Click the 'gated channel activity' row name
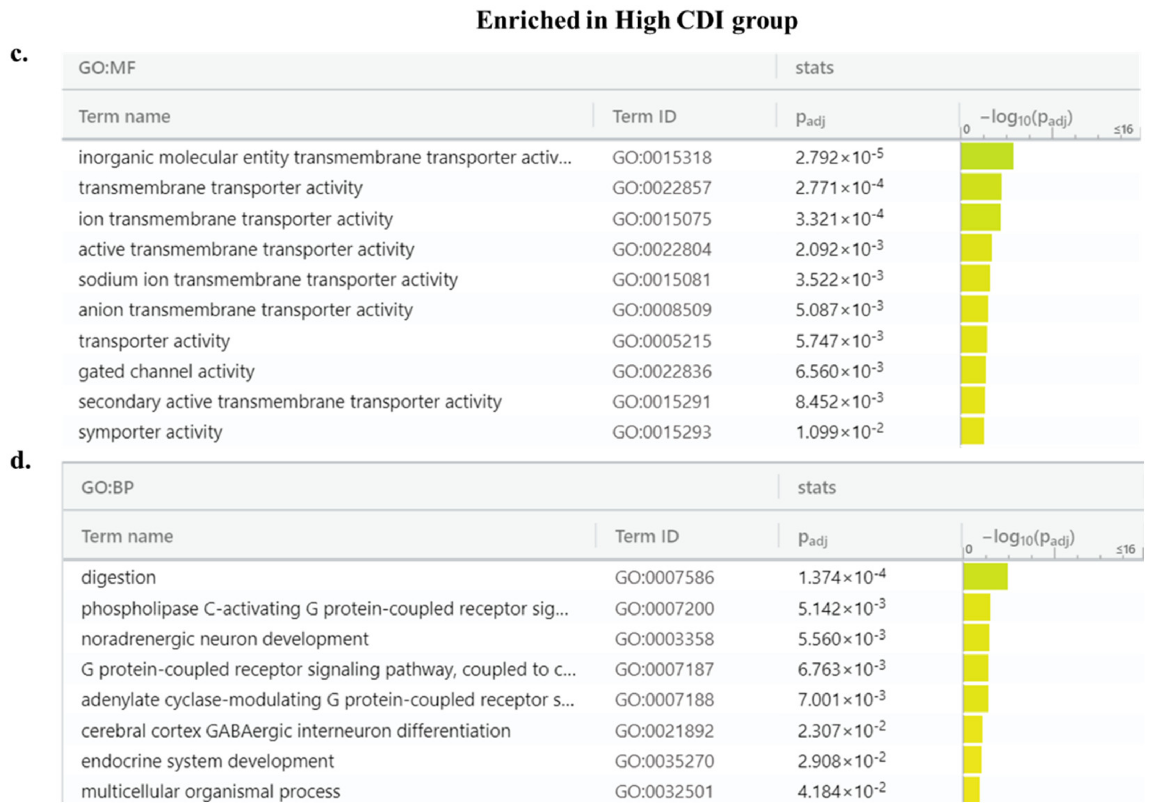Viewport: 1153px width, 812px height. tap(166, 372)
